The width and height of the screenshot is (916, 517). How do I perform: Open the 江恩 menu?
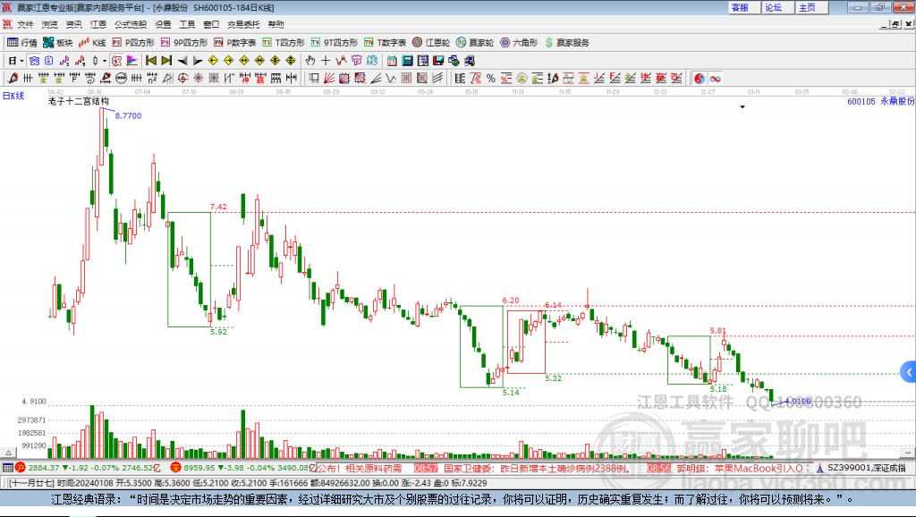click(98, 24)
